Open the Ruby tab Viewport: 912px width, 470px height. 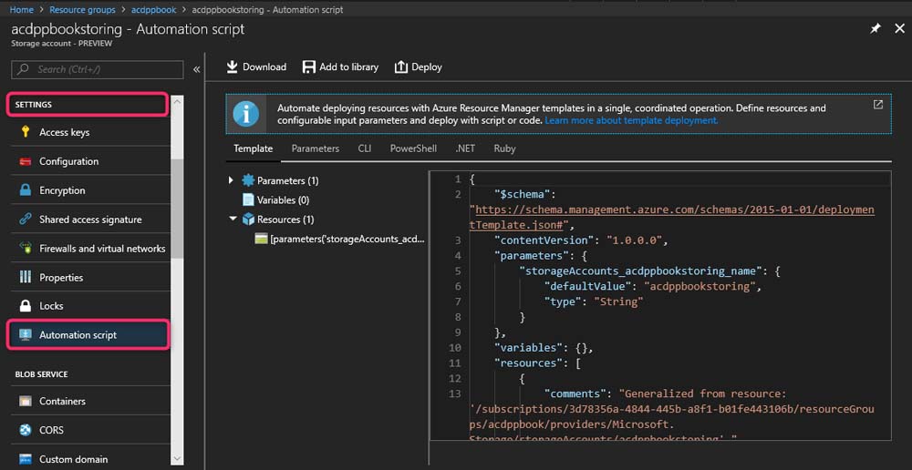tap(504, 148)
